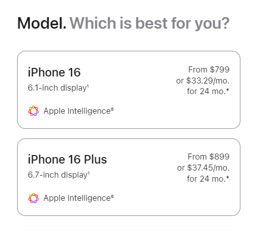Click the From $899 price text
The height and width of the screenshot is (230, 253).
click(209, 157)
